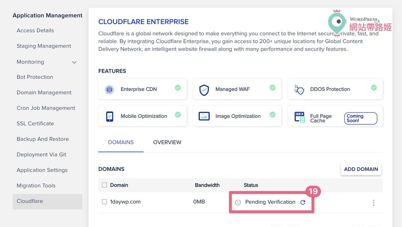
Task: Open SSL Certificate in the sidebar
Action: 35,123
